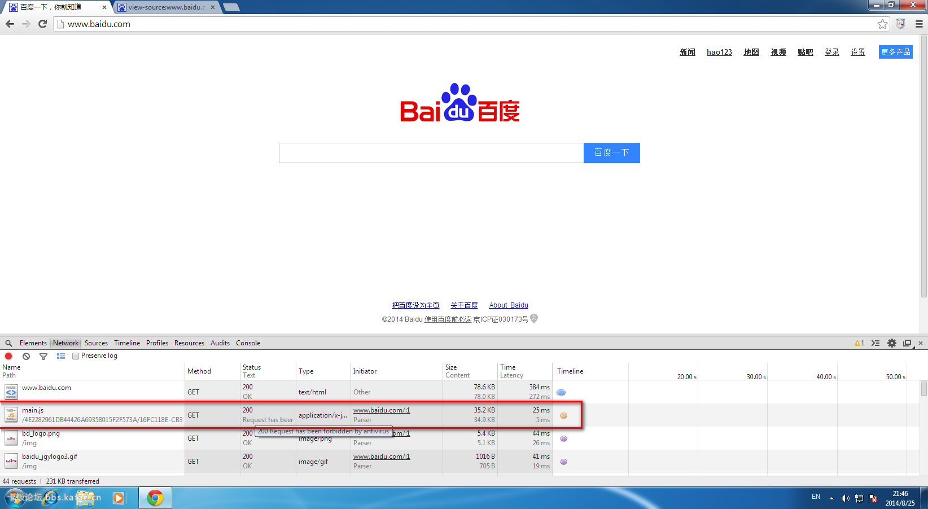
Task: Switch to the Elements panel
Action: (x=33, y=343)
